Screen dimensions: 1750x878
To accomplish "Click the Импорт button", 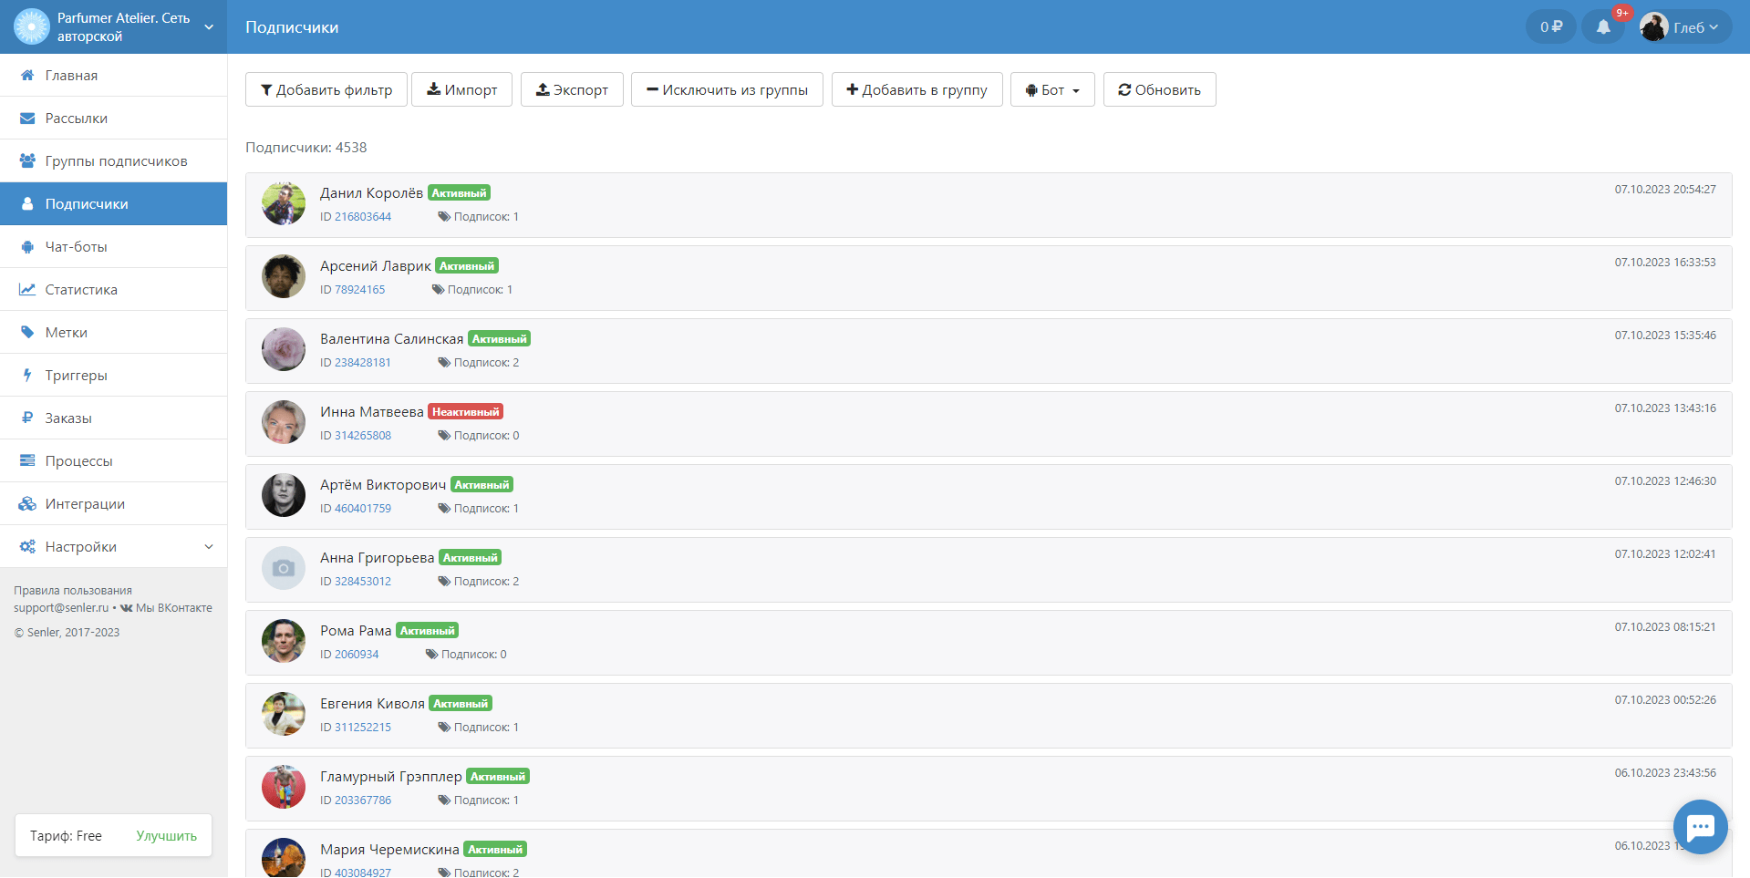I will click(461, 89).
